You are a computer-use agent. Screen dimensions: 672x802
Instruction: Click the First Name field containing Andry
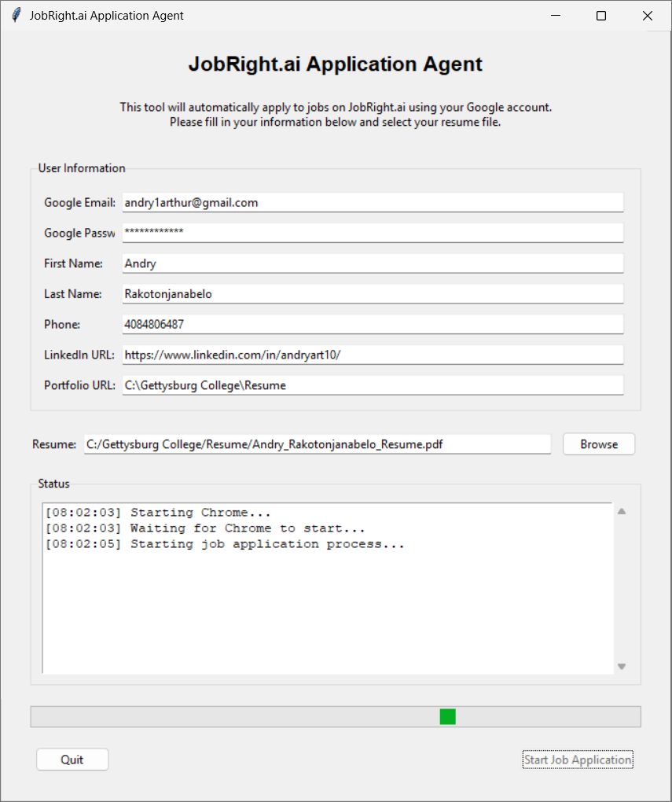[373, 263]
